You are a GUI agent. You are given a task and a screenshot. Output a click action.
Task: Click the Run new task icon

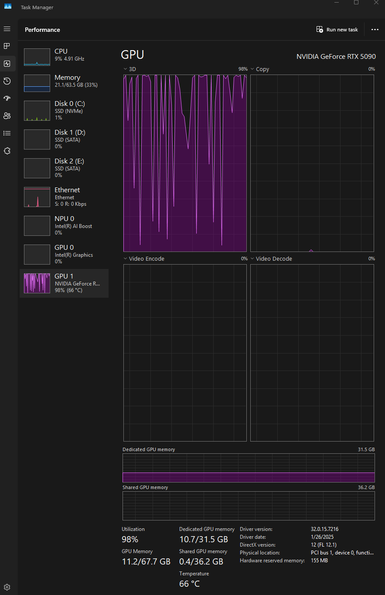point(320,29)
